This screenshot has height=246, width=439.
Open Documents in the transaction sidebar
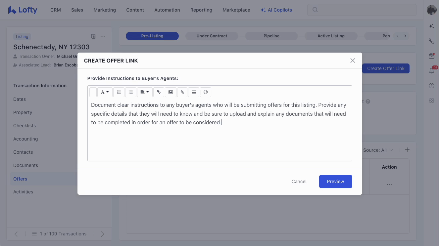point(25,165)
